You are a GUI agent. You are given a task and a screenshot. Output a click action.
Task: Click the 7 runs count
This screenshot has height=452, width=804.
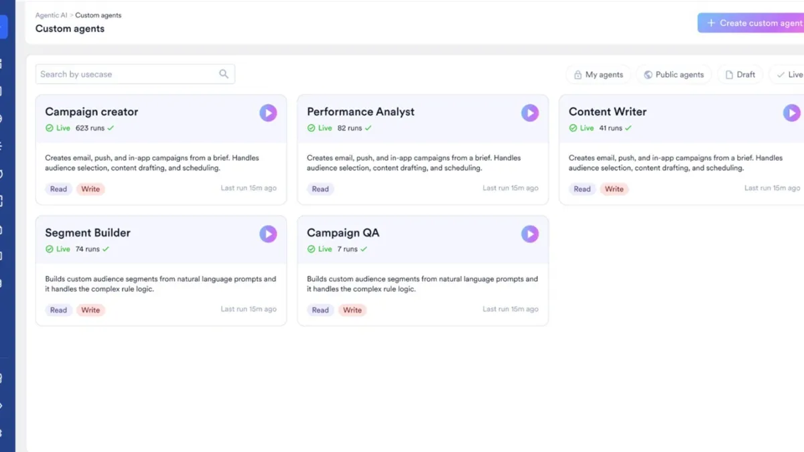coord(347,249)
